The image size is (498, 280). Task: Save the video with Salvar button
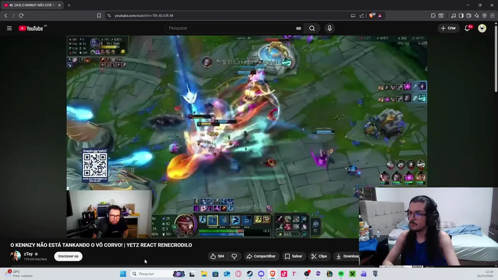(293, 256)
